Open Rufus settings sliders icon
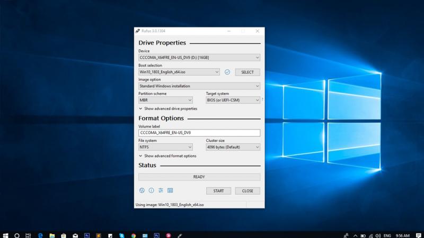This screenshot has width=424, height=238. 161,190
